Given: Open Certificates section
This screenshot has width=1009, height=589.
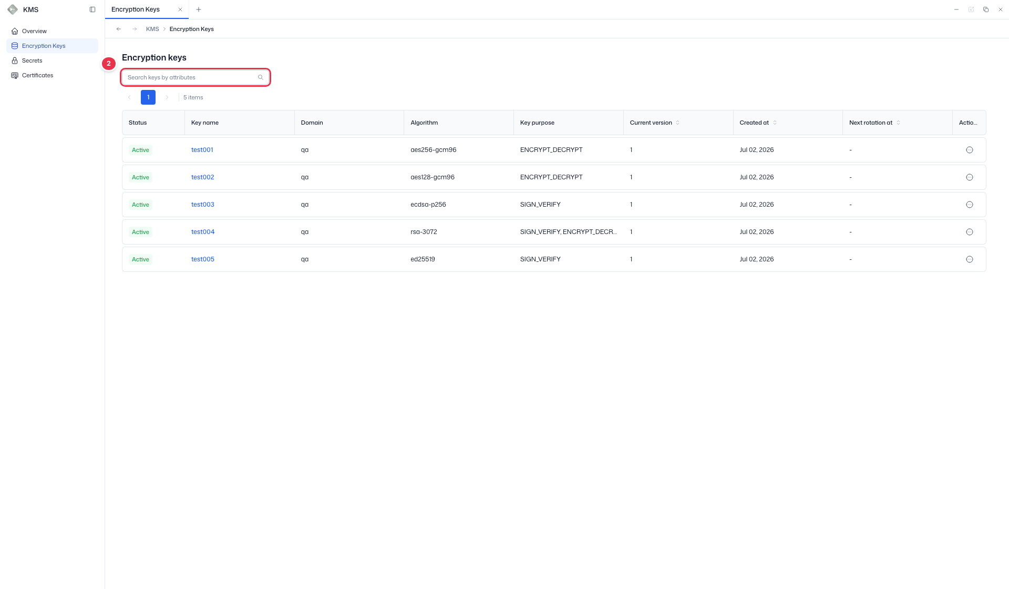Looking at the screenshot, I should (x=52, y=75).
